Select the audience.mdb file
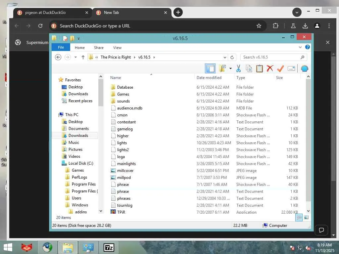This screenshot has width=339, height=254. (x=129, y=108)
